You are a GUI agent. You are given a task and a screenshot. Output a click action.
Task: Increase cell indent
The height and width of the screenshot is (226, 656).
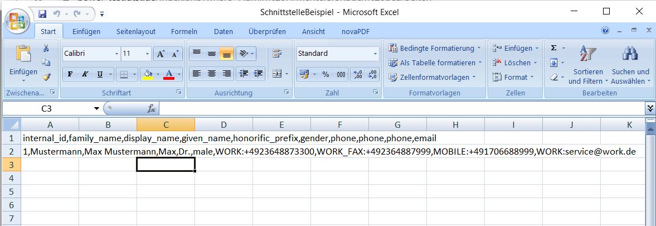(259, 74)
